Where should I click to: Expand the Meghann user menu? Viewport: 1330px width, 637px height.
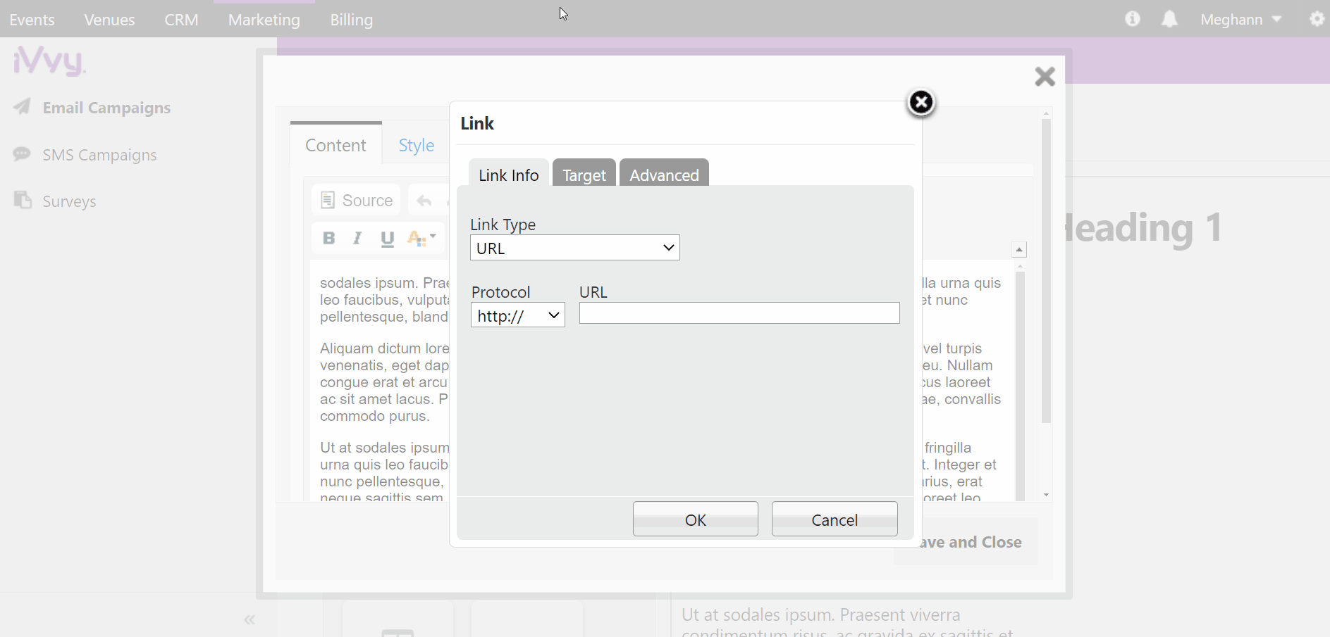1240,20
